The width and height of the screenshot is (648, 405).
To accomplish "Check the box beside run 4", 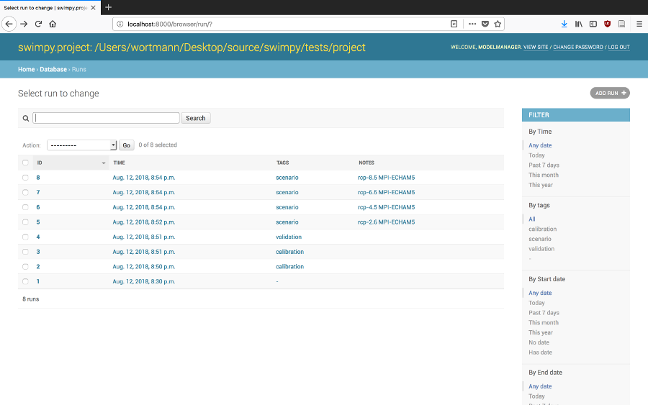I will point(25,237).
